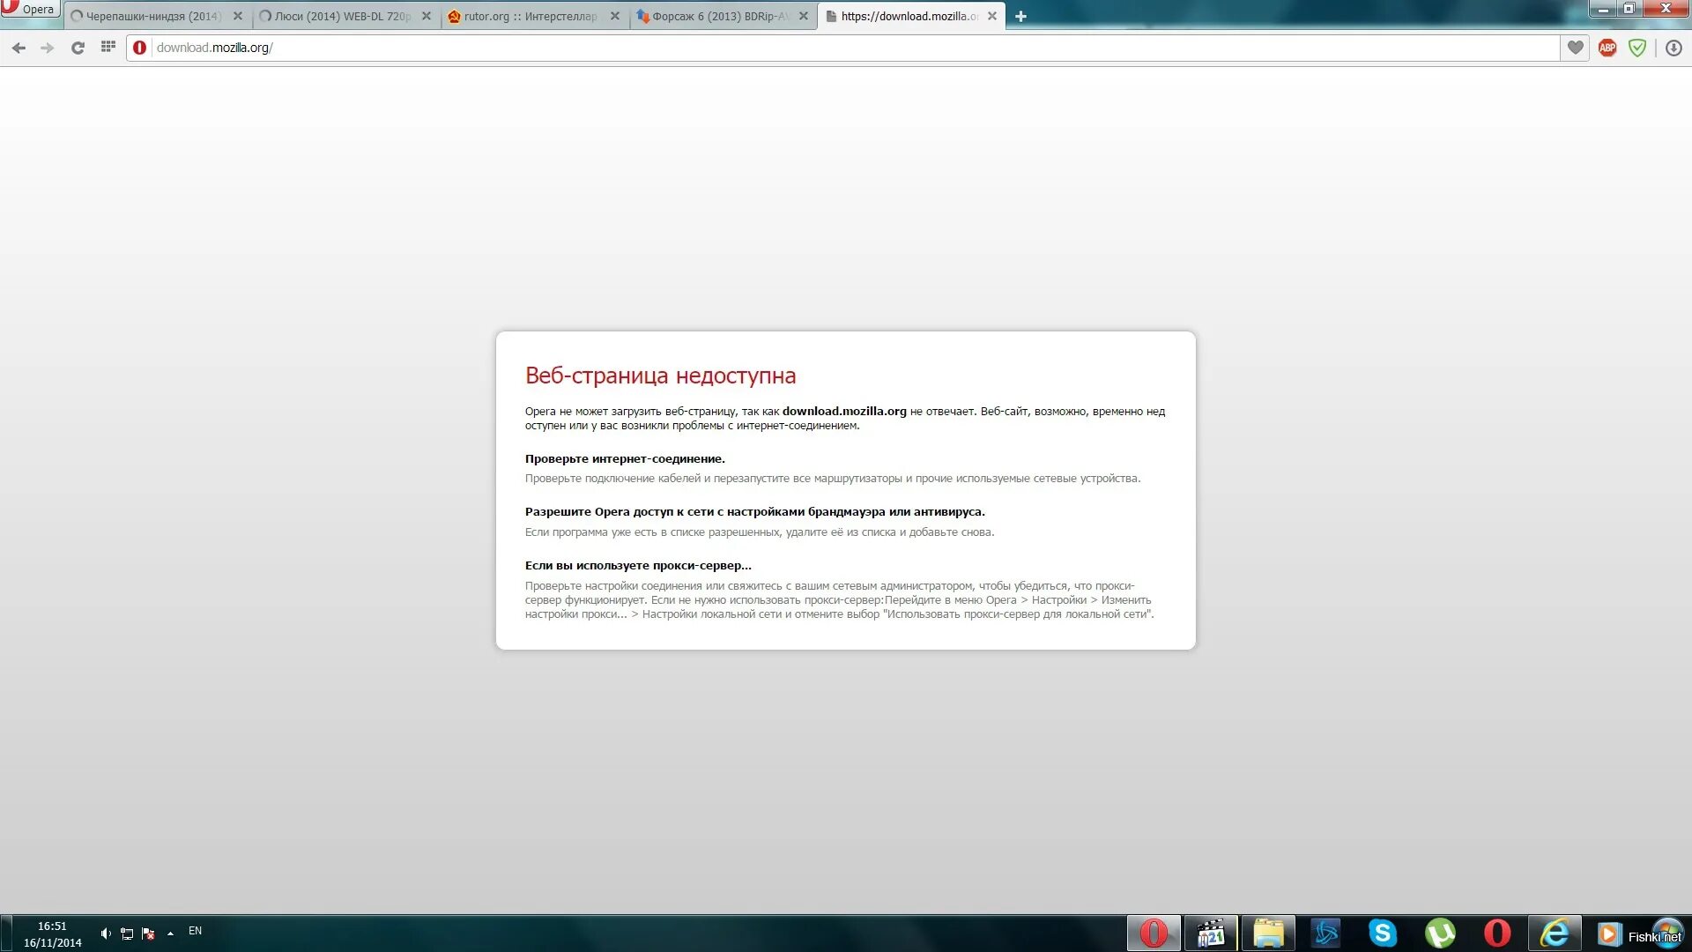Open the Adblock Plus extension
The image size is (1692, 952).
1607,48
